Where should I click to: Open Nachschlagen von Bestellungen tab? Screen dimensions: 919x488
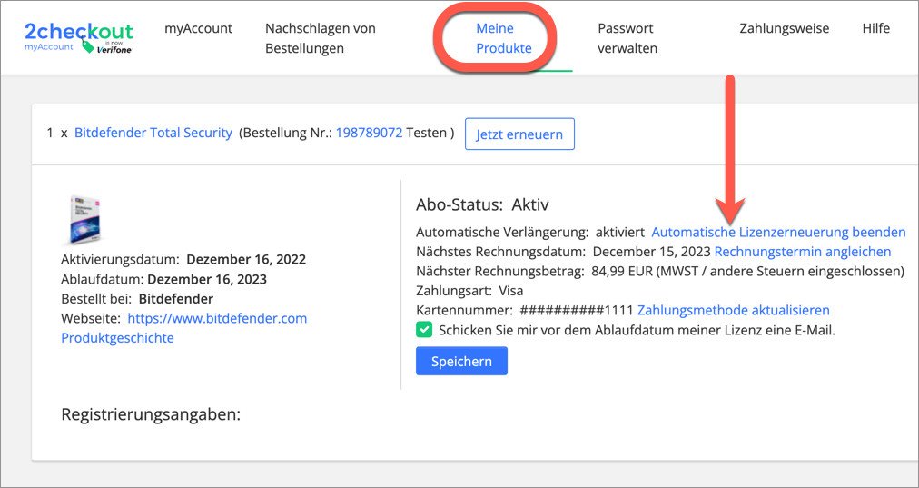coord(321,38)
